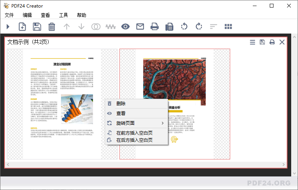Click the sort lines toolbar icon

pyautogui.click(x=214, y=27)
